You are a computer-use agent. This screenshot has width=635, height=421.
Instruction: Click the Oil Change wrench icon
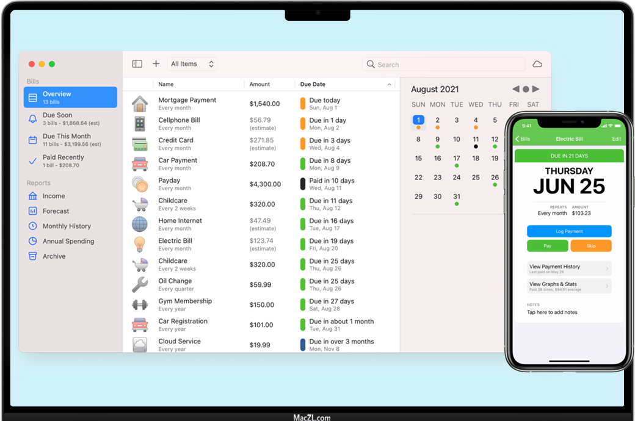click(x=140, y=285)
